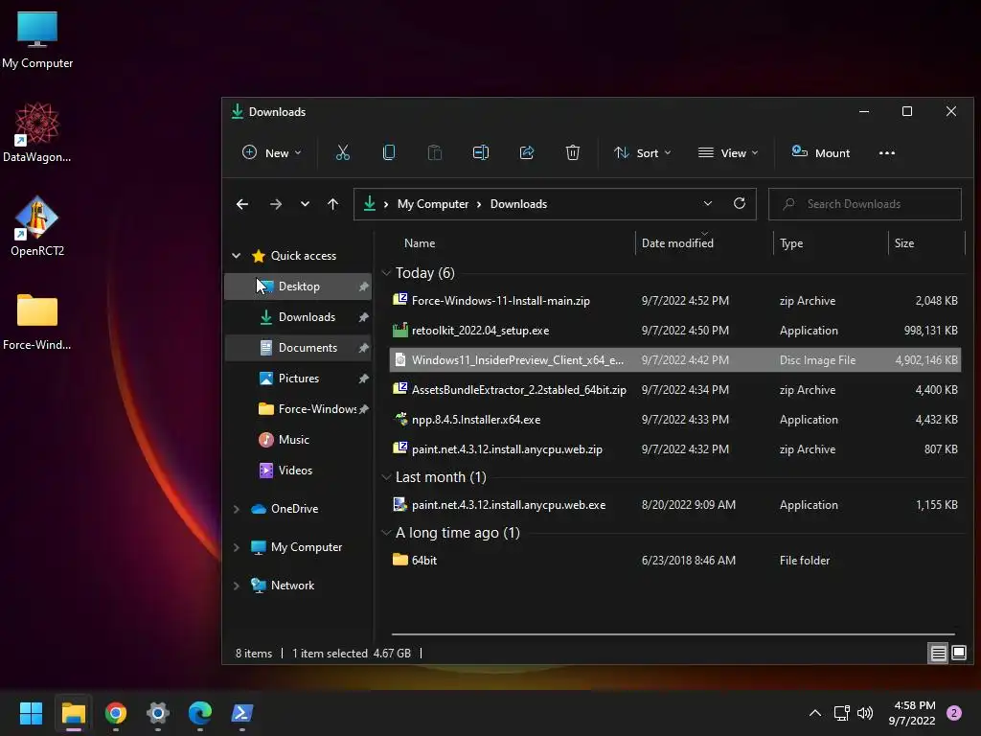The width and height of the screenshot is (981, 736).
Task: Go forward with the right arrow
Action: [x=275, y=204]
